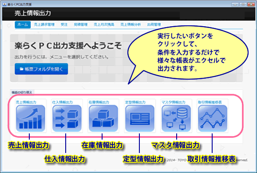Click the 取引情報推移表 line-graph icon
This screenshot has width=257, height=173.
pos(213,118)
